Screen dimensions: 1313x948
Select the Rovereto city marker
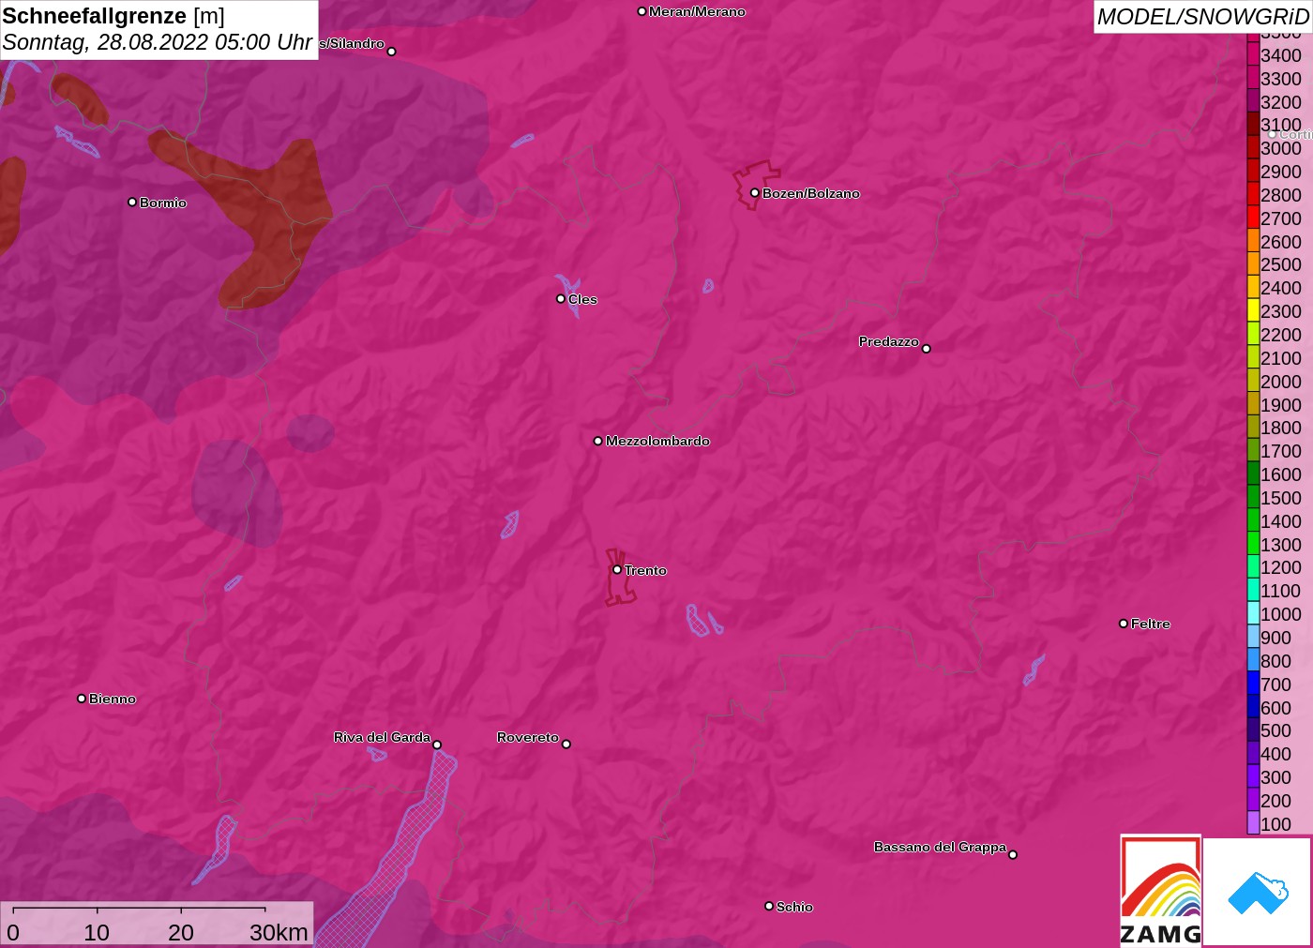[x=566, y=744]
